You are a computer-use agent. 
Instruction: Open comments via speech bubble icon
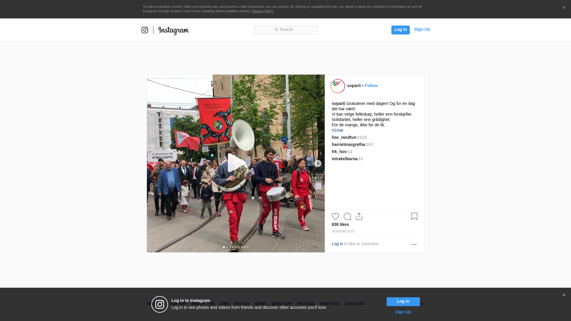pos(347,216)
